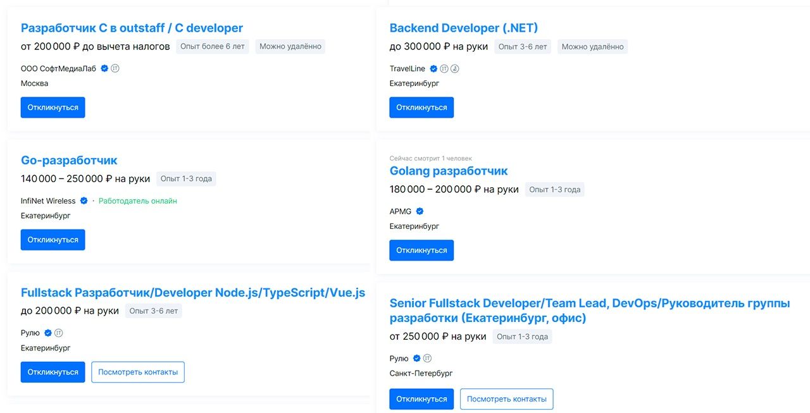The image size is (810, 413).
Task: Click 'Посмотреть контакты' on Node.js Fullstack vacancy
Action: [138, 372]
